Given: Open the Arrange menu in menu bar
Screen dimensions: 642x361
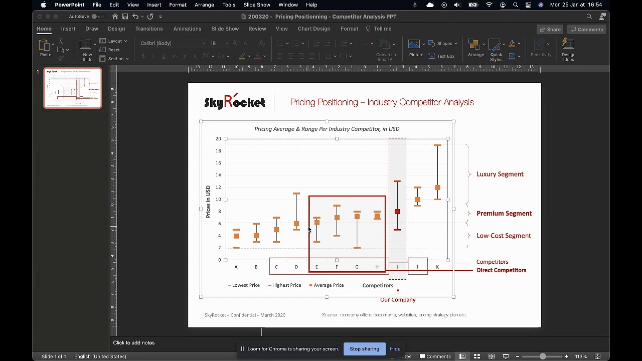Looking at the screenshot, I should (205, 5).
